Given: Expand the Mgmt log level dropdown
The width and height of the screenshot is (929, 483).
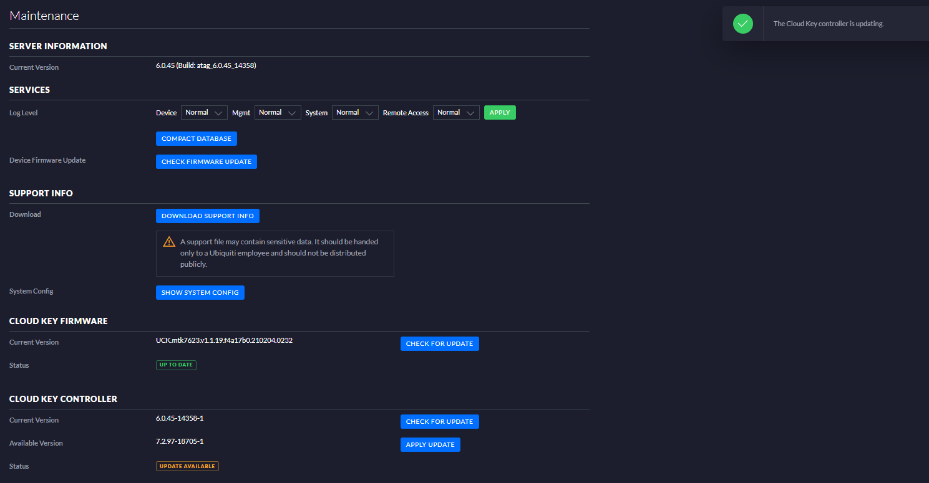Looking at the screenshot, I should pyautogui.click(x=278, y=113).
